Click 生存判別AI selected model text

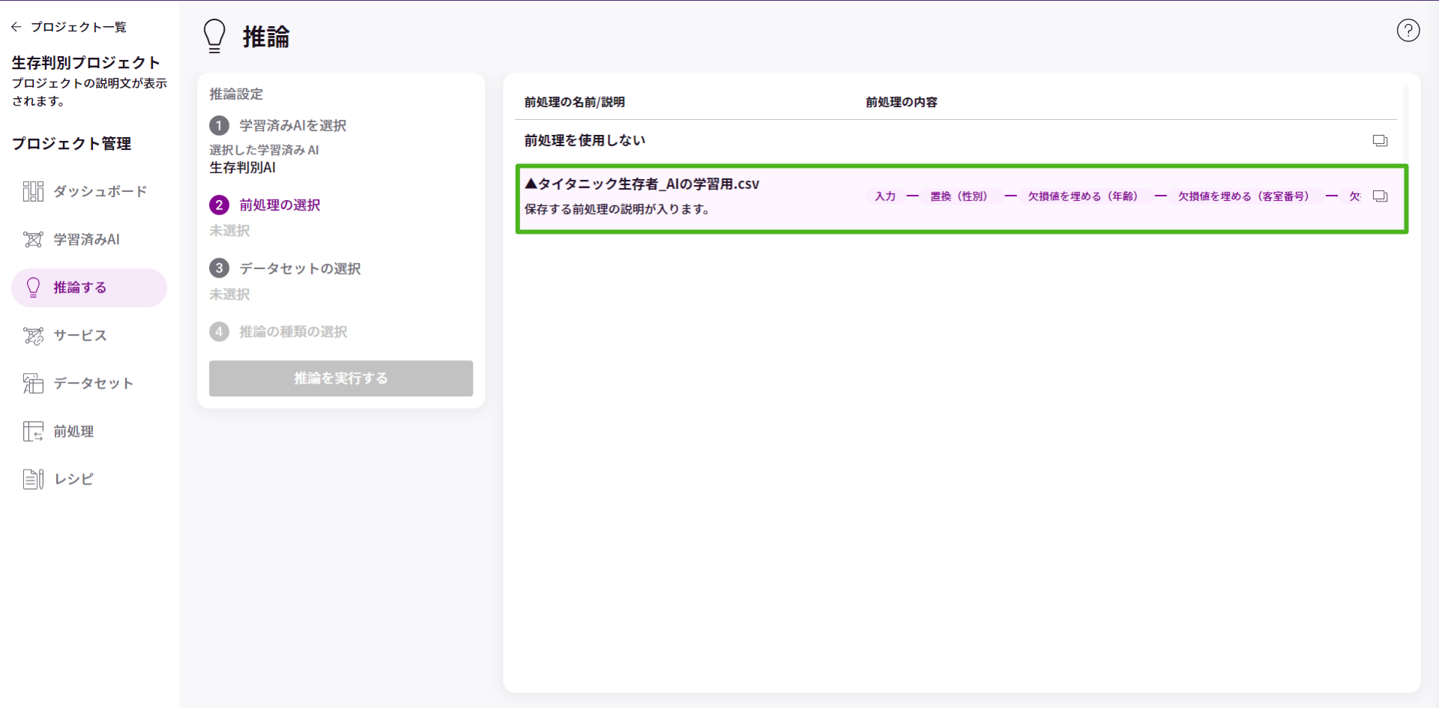(x=243, y=168)
